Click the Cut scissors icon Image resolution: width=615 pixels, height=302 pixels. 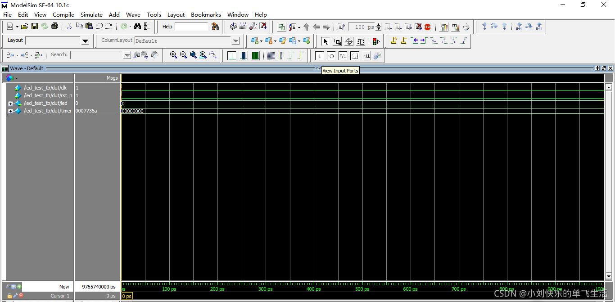(69, 27)
